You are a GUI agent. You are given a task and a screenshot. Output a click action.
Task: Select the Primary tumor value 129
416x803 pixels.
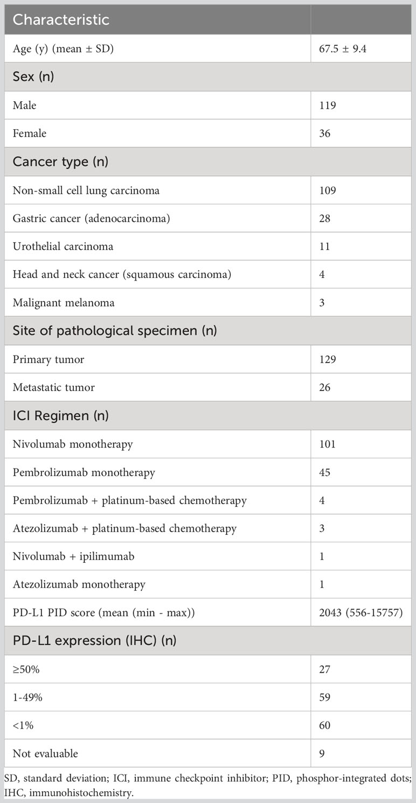(x=327, y=359)
